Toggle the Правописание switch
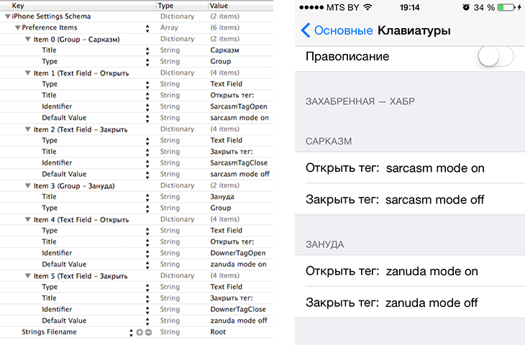The image size is (525, 345). click(496, 56)
